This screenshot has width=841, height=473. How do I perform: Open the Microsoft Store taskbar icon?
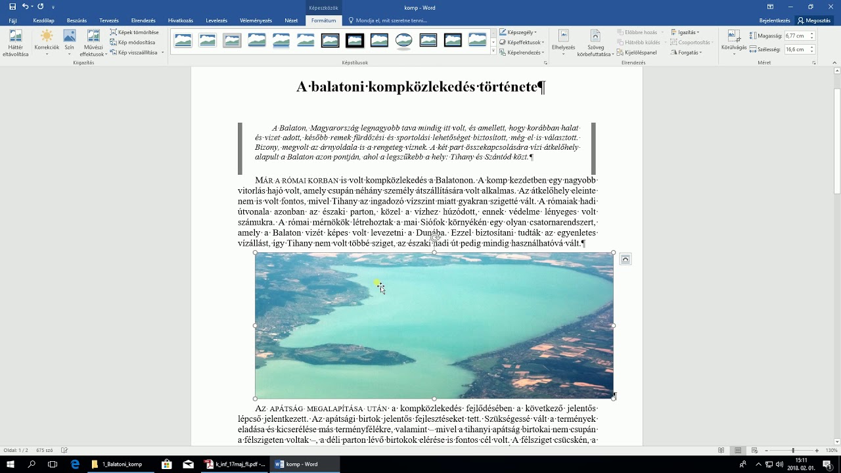(x=167, y=464)
